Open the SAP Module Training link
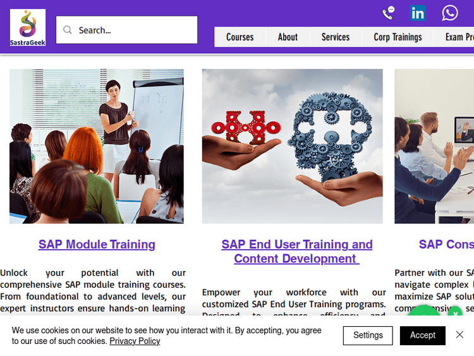The height and width of the screenshot is (356, 474). pos(97,244)
